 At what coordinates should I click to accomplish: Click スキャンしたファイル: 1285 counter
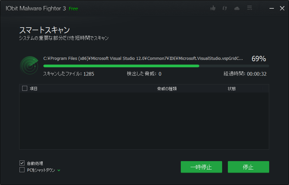(69, 74)
